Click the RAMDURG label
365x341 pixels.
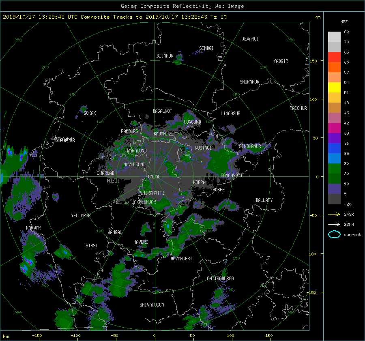(x=129, y=131)
